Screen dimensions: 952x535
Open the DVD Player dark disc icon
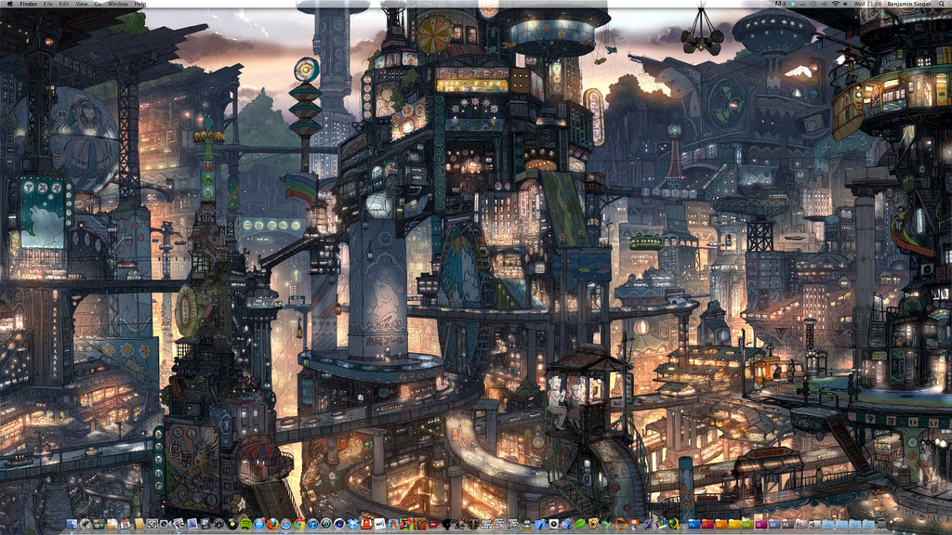click(232, 524)
